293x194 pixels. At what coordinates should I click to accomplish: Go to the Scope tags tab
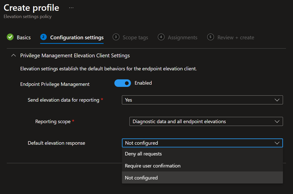click(x=135, y=37)
